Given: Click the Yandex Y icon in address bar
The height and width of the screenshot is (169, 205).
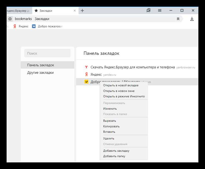Looking at the screenshot, I should 10,19.
